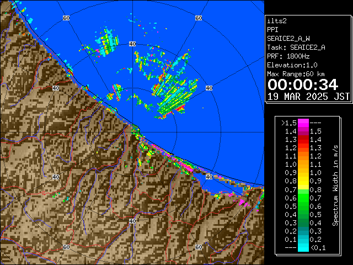The image size is (353, 265).
Task: Click the 'SEAICE2_A_W' product label
Action: 288,39
